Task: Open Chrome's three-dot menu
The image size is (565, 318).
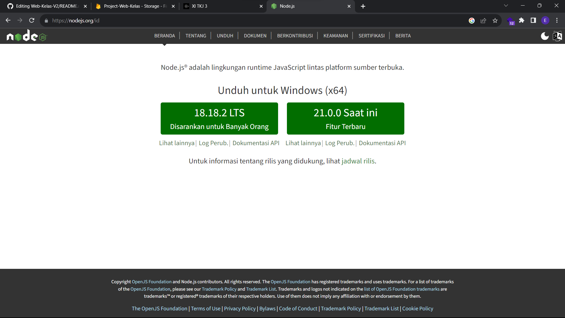Action: point(557,20)
